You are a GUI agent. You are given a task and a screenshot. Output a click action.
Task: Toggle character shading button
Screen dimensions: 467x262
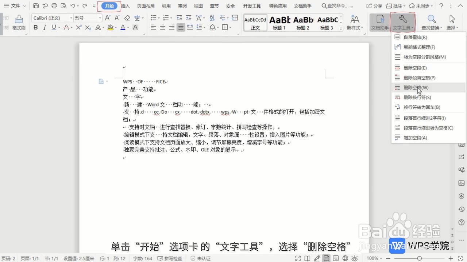coord(135,28)
